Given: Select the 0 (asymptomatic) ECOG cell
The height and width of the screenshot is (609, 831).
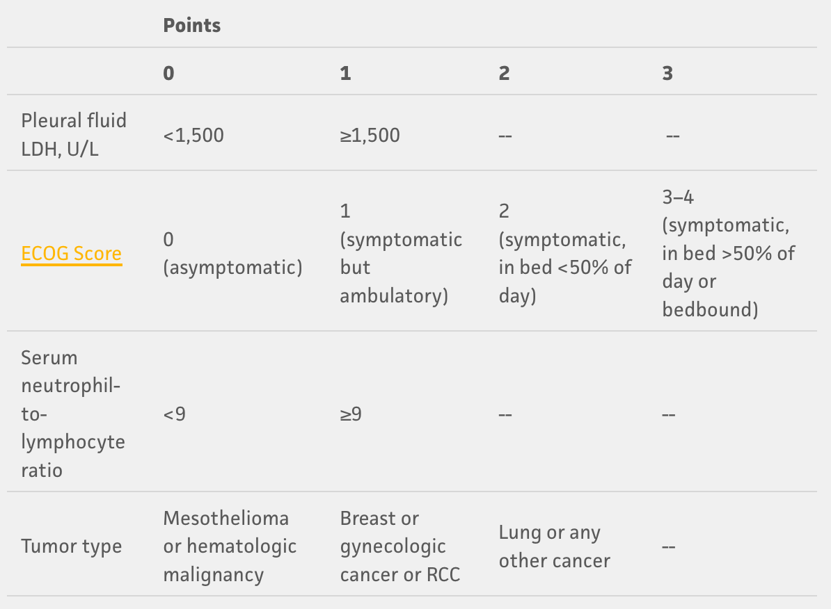Looking at the screenshot, I should pos(232,254).
